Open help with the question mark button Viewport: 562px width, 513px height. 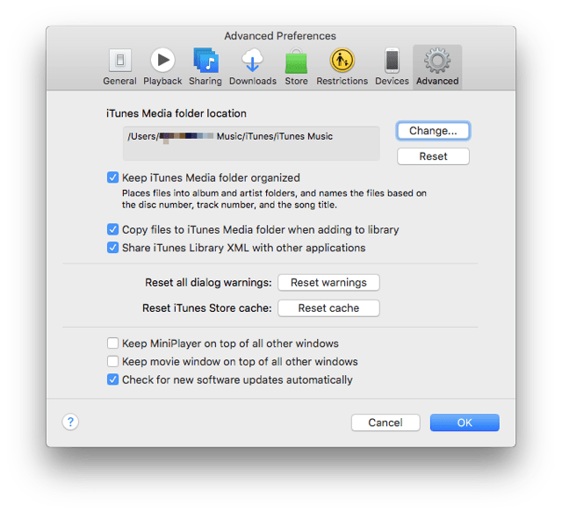[x=70, y=422]
